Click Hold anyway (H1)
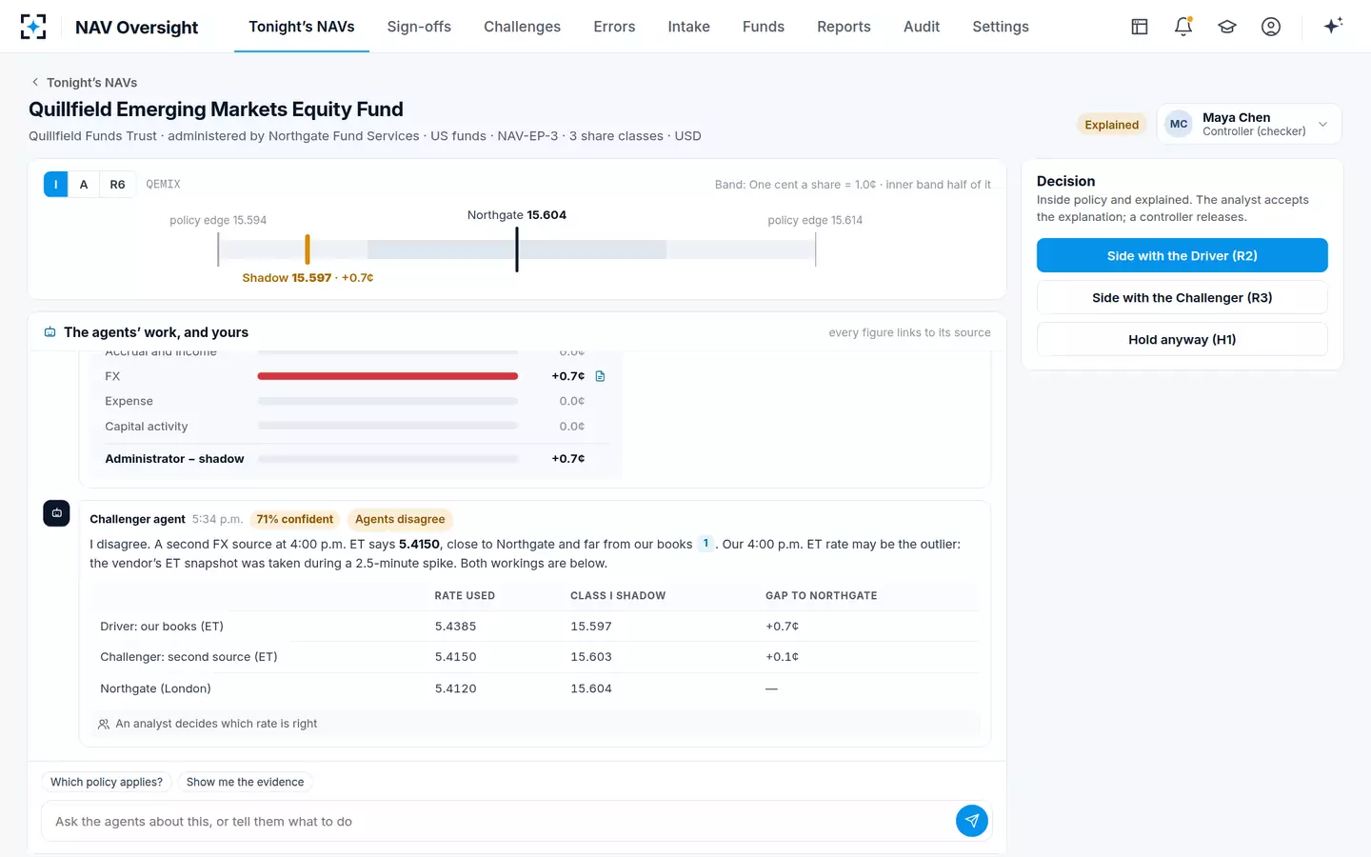The height and width of the screenshot is (857, 1371). pos(1182,339)
